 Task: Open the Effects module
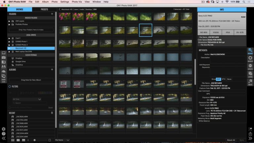pos(250,67)
